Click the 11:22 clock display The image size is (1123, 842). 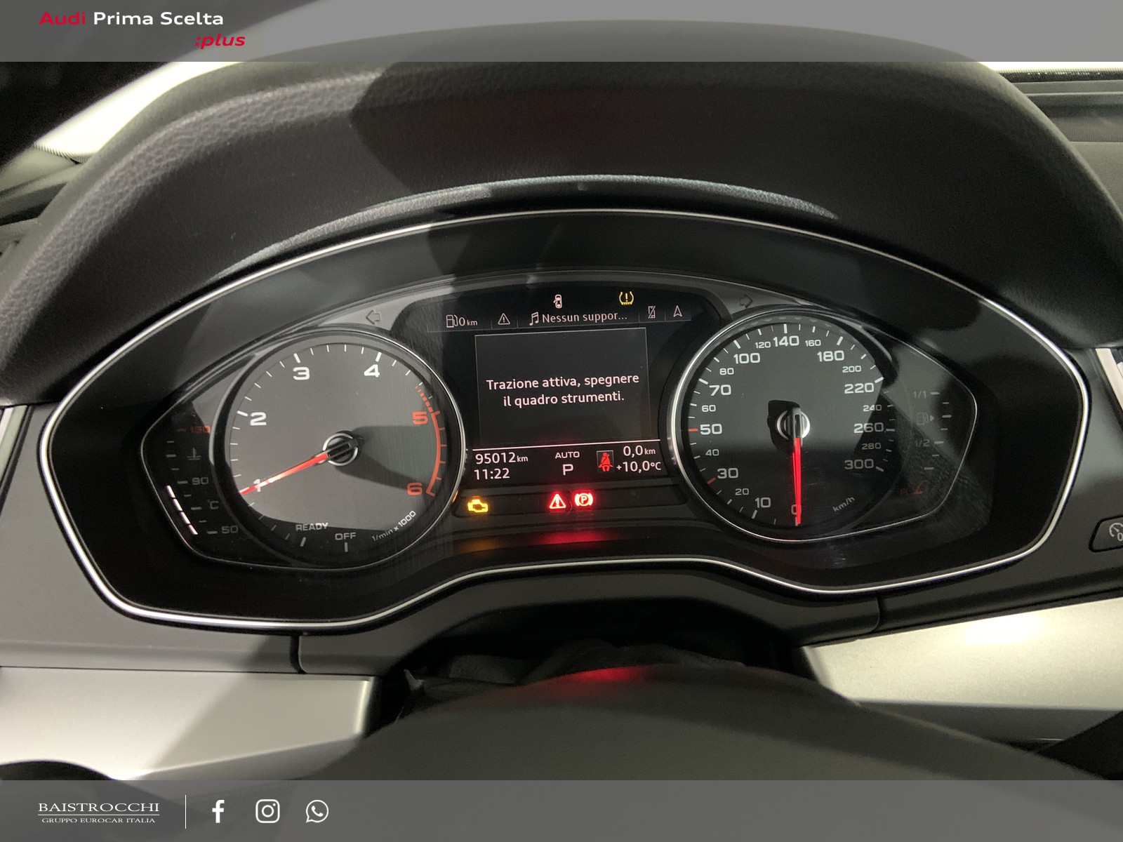point(492,474)
